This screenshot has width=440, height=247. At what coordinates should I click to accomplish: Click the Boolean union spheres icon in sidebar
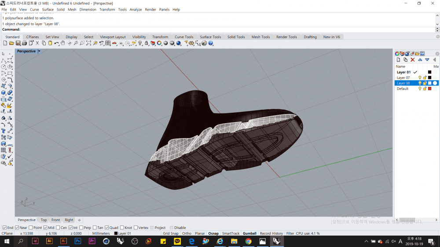coord(10,93)
